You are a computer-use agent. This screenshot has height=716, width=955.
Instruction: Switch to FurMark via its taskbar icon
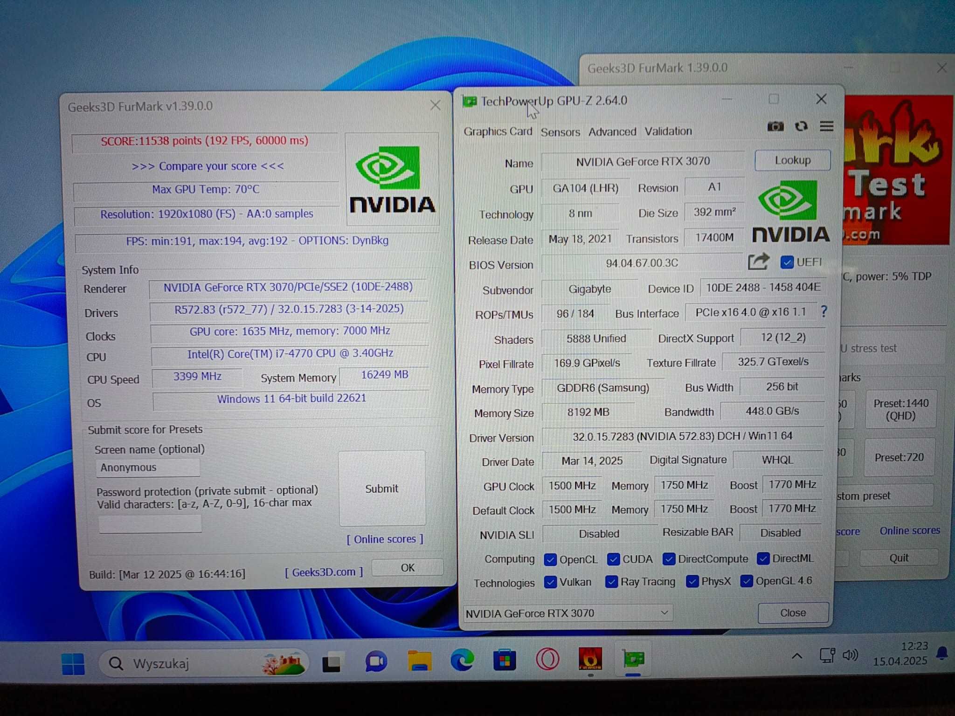[x=590, y=659]
